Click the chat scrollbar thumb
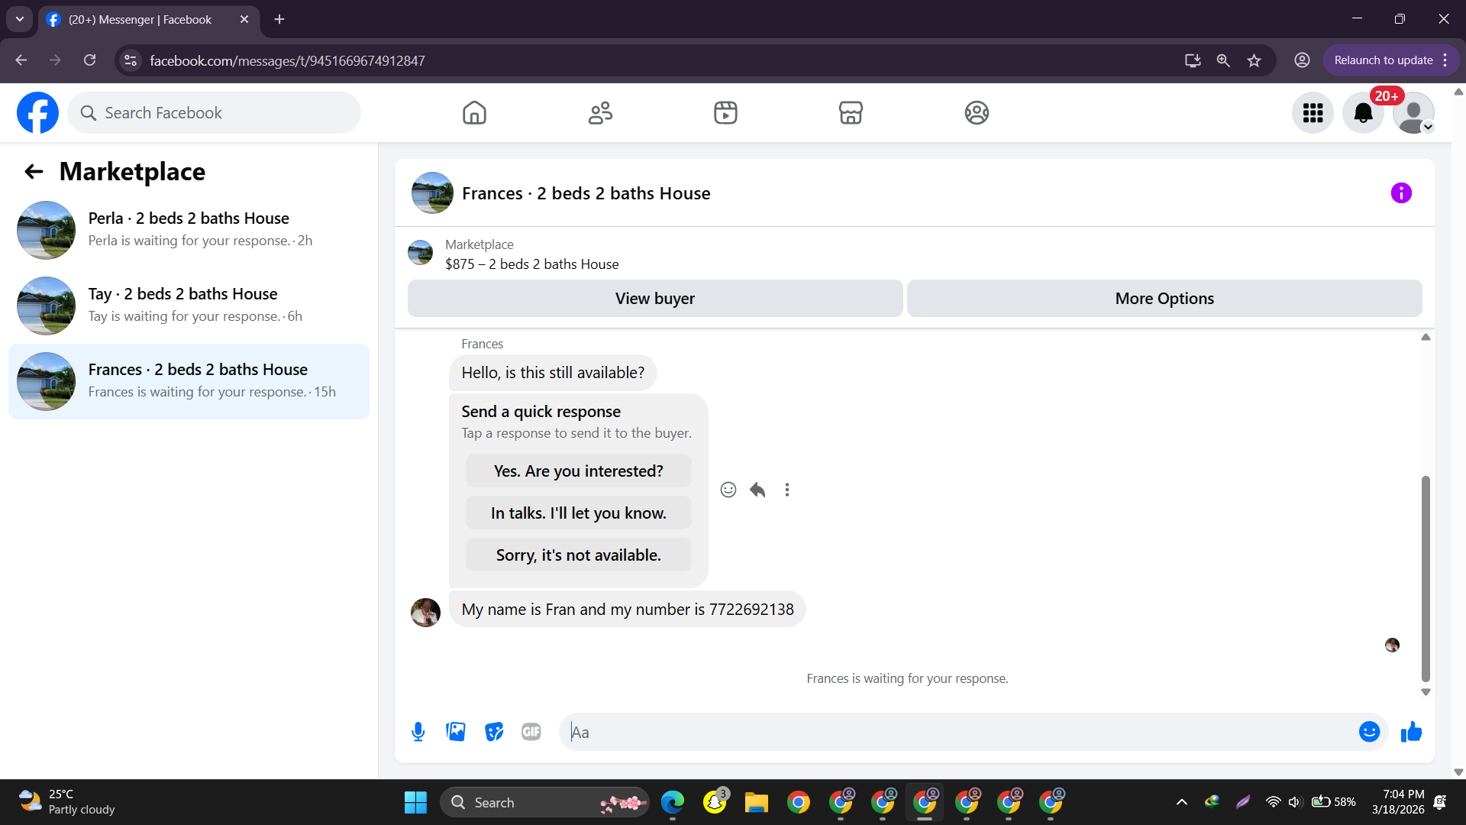 click(1425, 577)
